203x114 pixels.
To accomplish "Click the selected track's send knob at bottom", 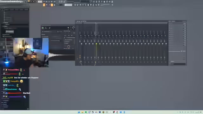I will click(x=95, y=62).
